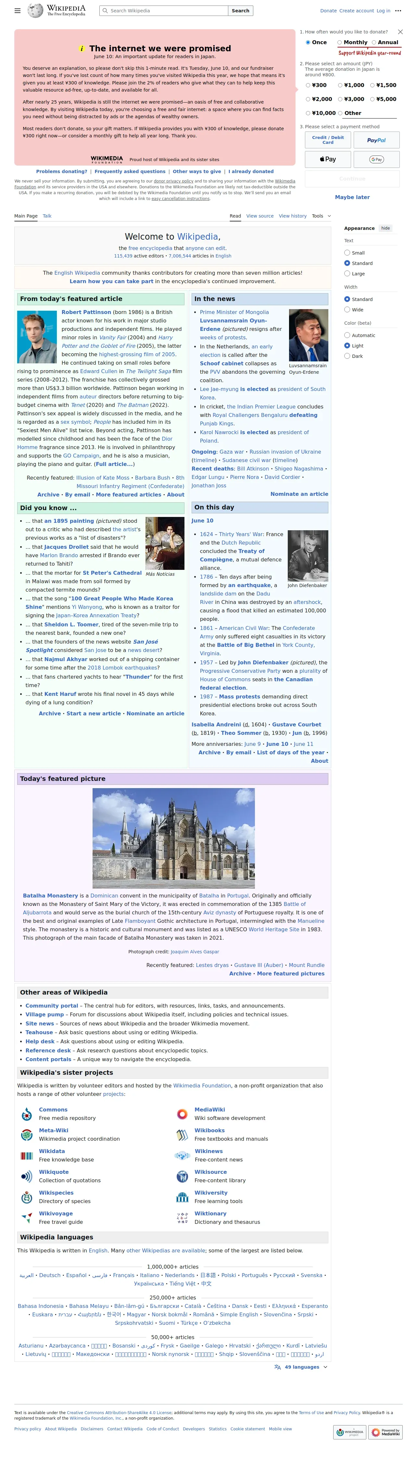Hide the Appearance panel
This screenshot has width=417, height=1468.
[x=386, y=228]
